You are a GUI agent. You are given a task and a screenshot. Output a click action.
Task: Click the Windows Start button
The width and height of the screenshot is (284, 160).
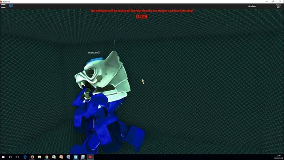point(3,157)
